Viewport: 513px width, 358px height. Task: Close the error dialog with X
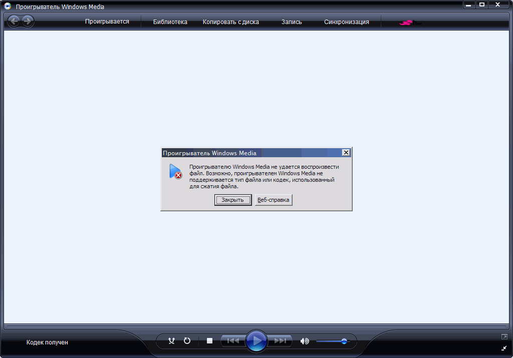point(346,153)
